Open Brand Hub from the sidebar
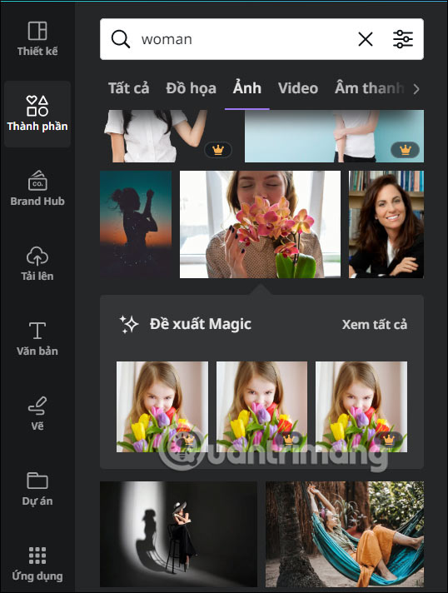448x593 pixels. 37,188
